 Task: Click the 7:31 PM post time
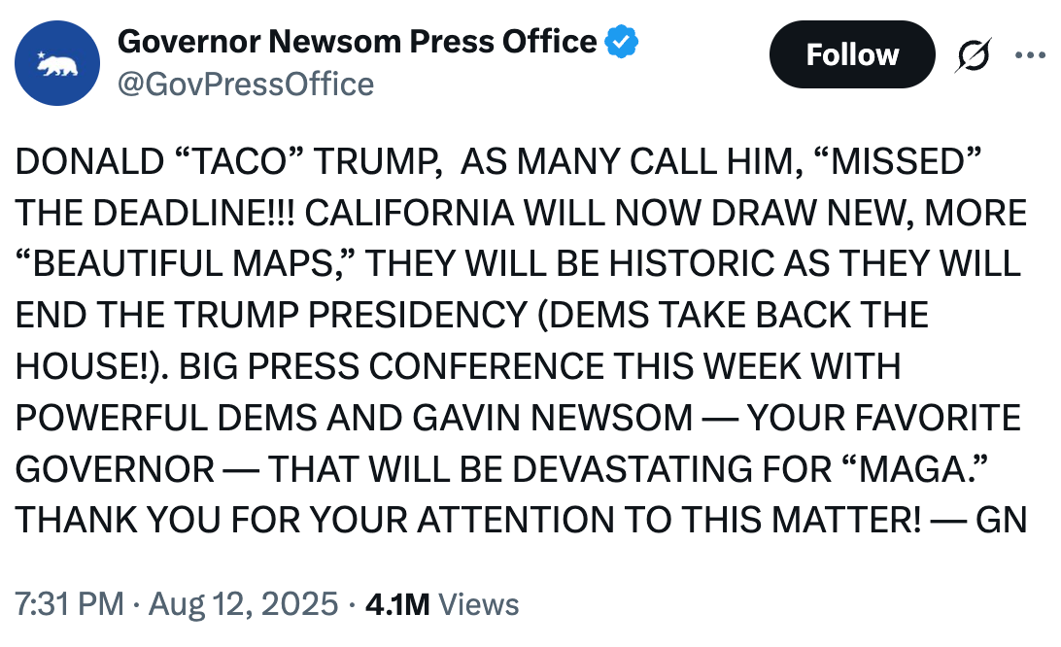(69, 603)
